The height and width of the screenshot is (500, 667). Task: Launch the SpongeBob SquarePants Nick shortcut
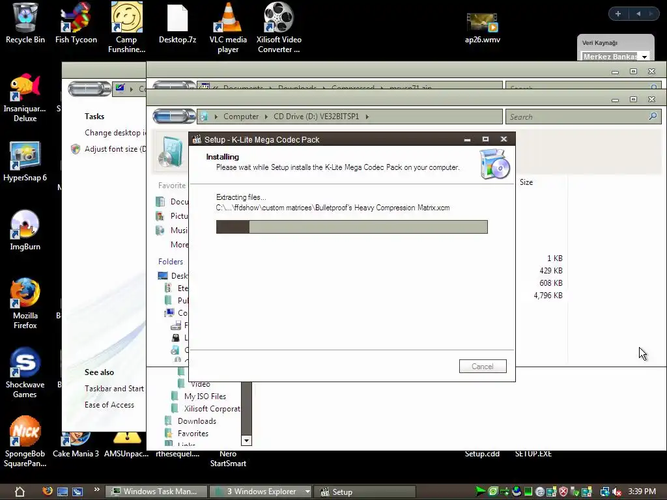tap(25, 442)
